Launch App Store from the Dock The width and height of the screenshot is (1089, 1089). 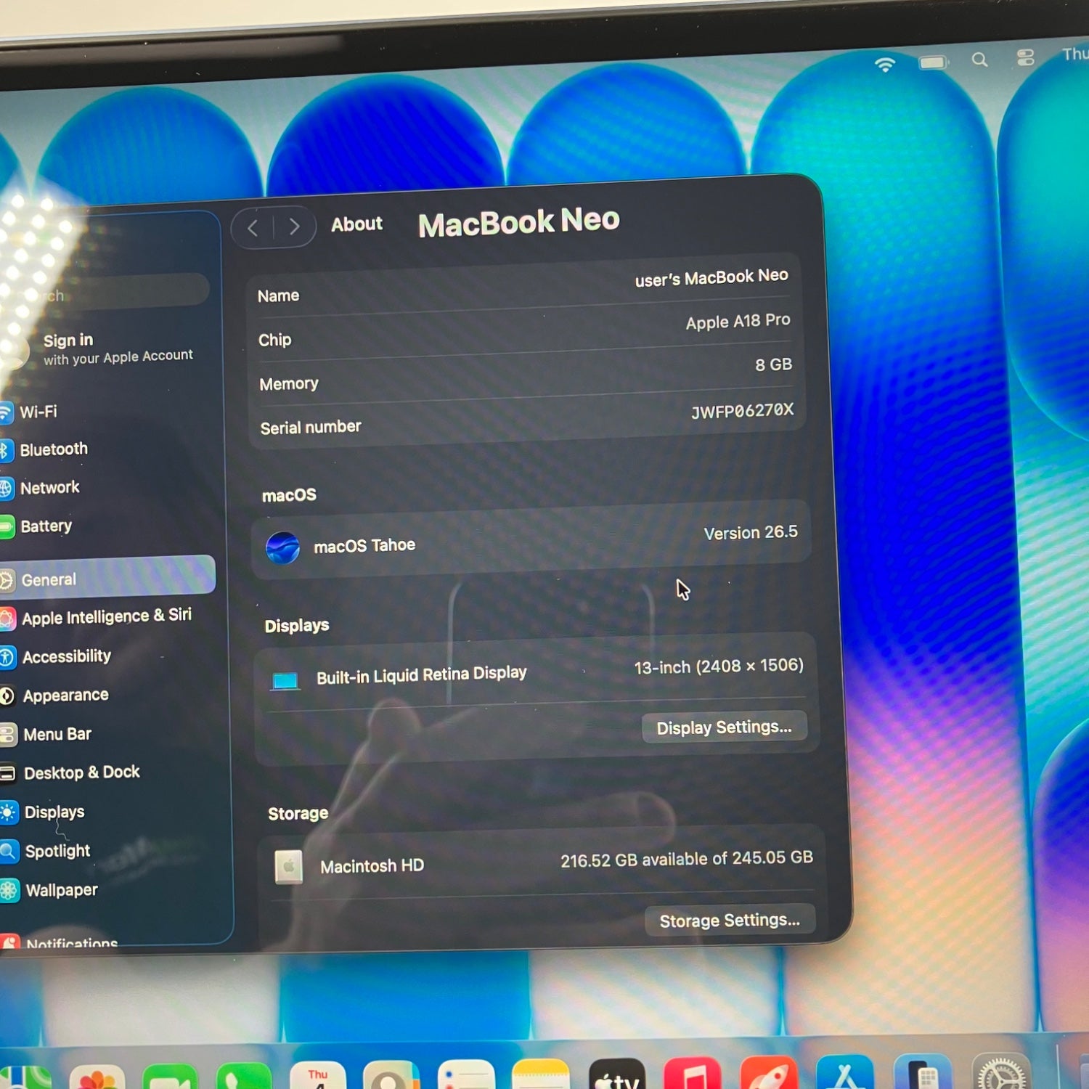(845, 1071)
